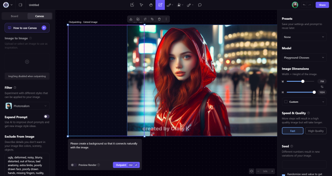Edit the height value field 1024
332x176 pixels.
(x=322, y=92)
